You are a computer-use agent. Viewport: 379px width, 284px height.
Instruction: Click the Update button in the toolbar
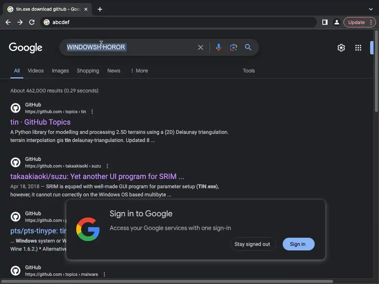point(356,22)
